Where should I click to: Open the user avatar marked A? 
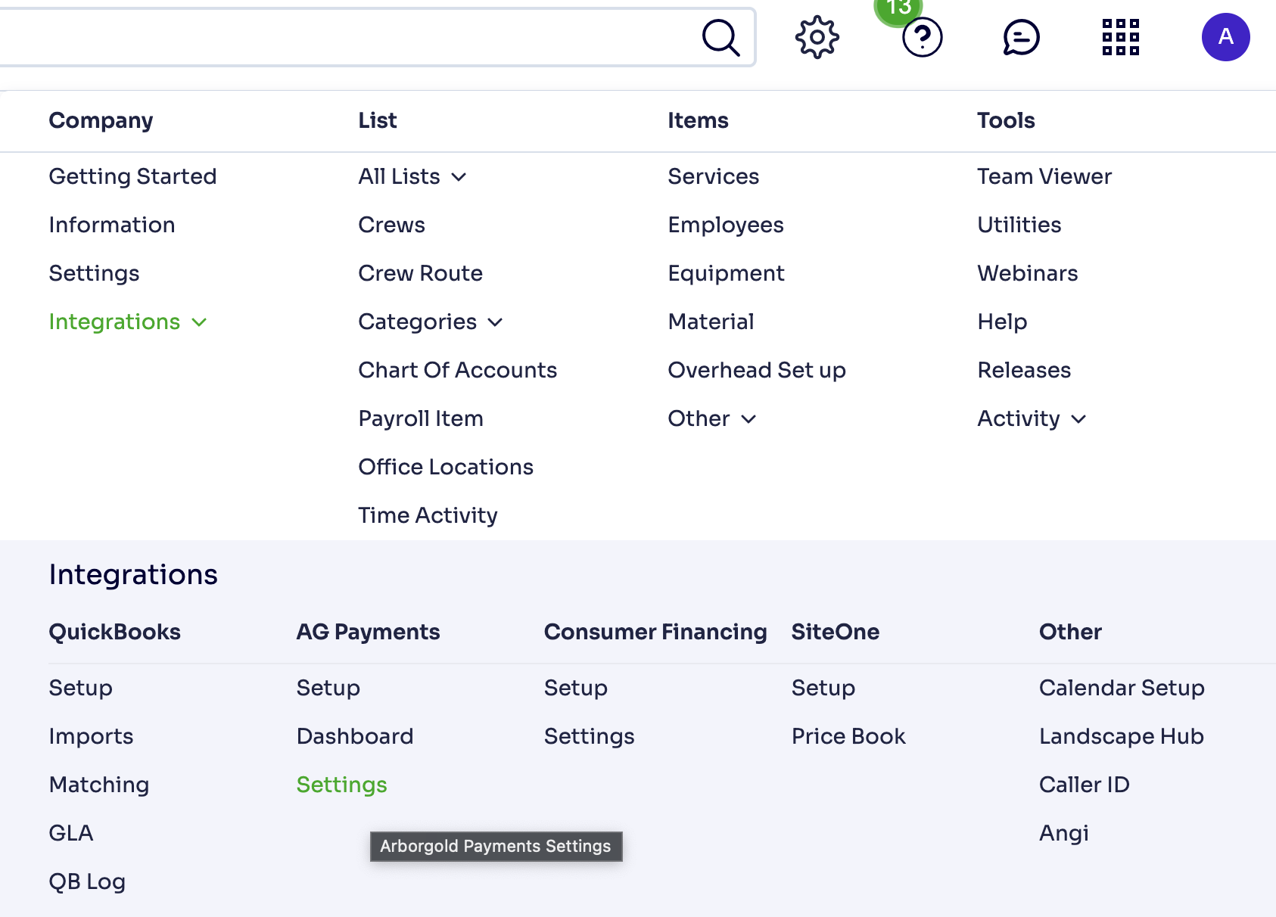(1225, 36)
